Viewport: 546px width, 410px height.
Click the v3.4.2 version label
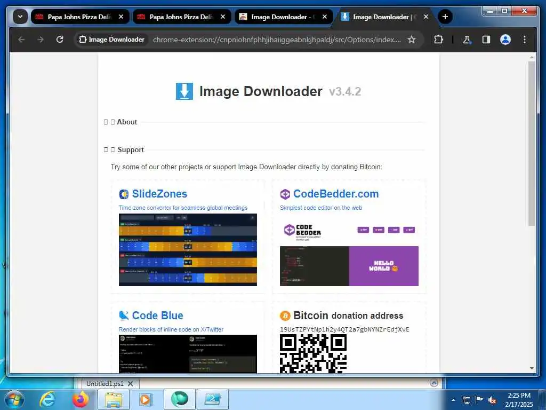click(x=345, y=92)
